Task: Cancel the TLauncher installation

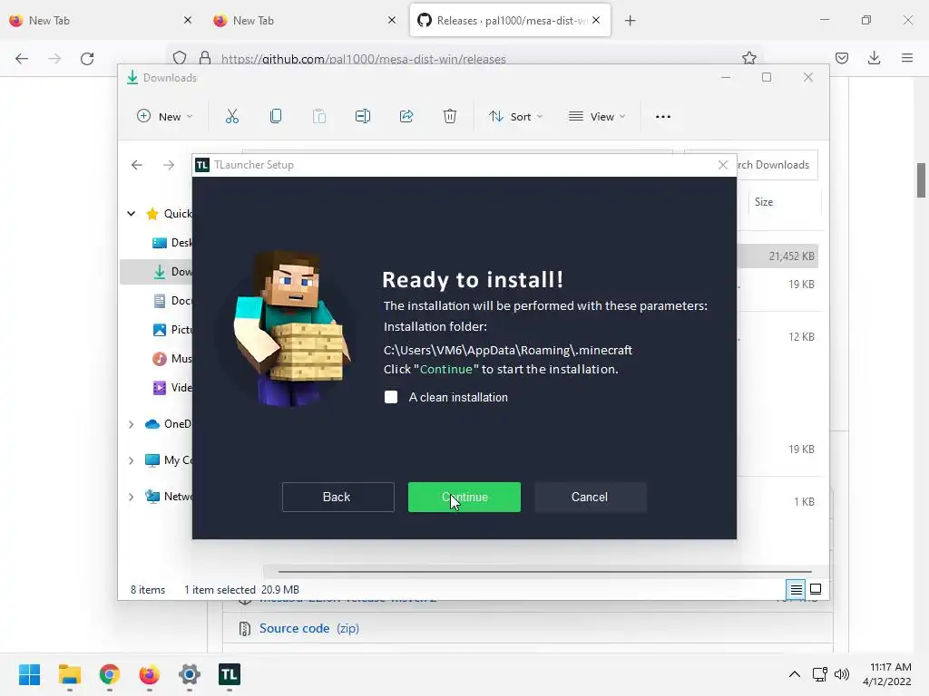Action: [x=590, y=498]
